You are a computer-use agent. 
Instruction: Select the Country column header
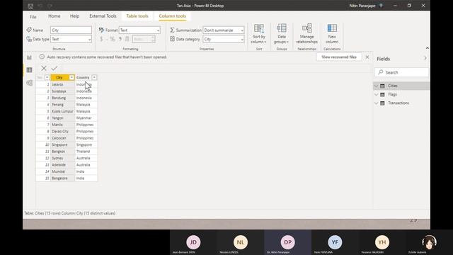point(83,77)
